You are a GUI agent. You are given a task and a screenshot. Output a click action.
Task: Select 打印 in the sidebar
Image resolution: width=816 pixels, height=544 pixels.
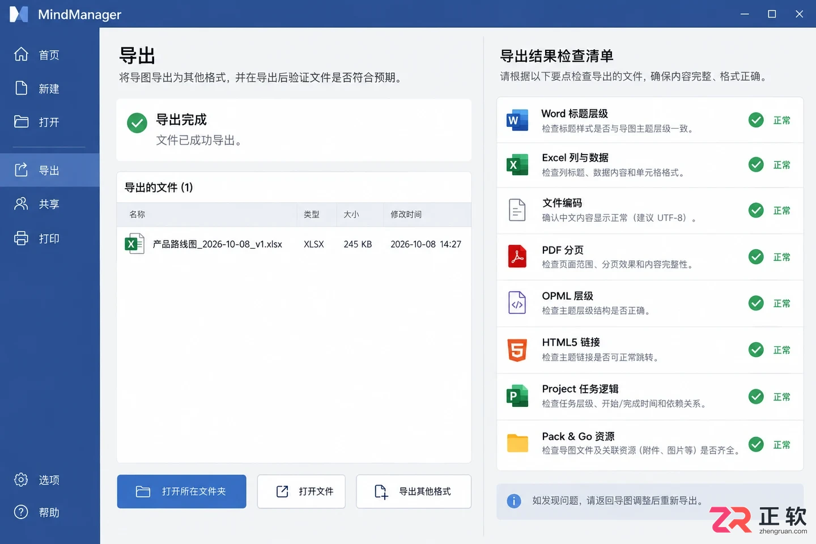tap(50, 239)
